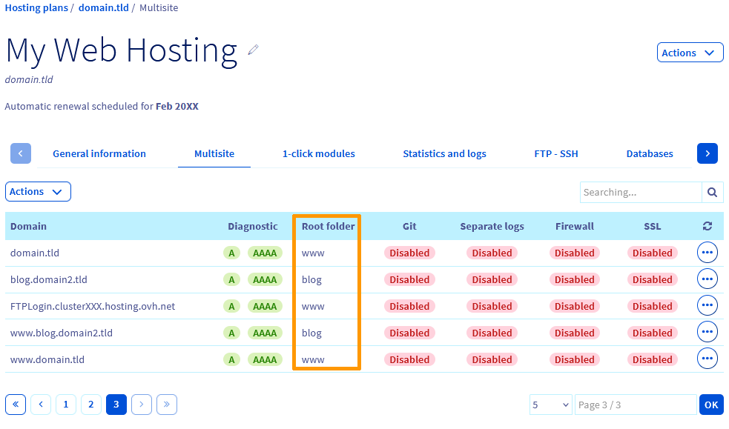Open the rows-per-page dropdown showing 5
This screenshot has height=429, width=729.
[x=550, y=405]
